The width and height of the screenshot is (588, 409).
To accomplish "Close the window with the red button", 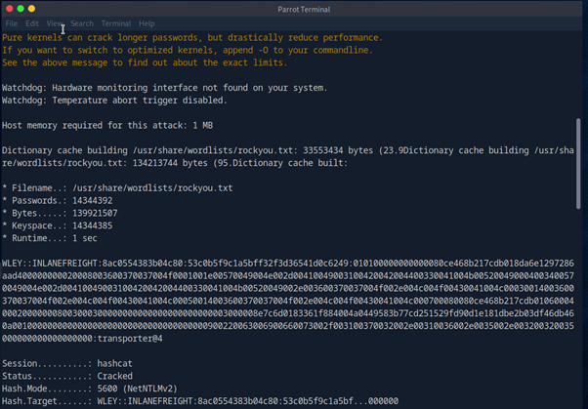I will point(9,9).
